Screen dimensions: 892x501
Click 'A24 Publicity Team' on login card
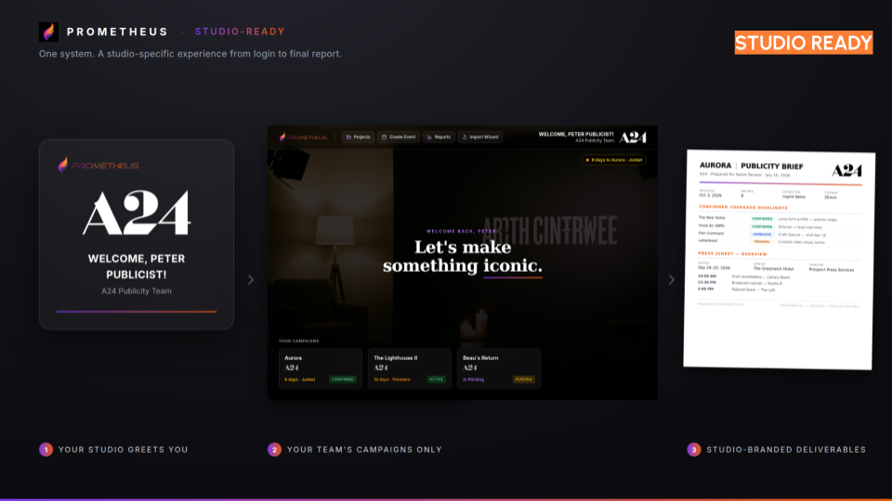(x=137, y=290)
